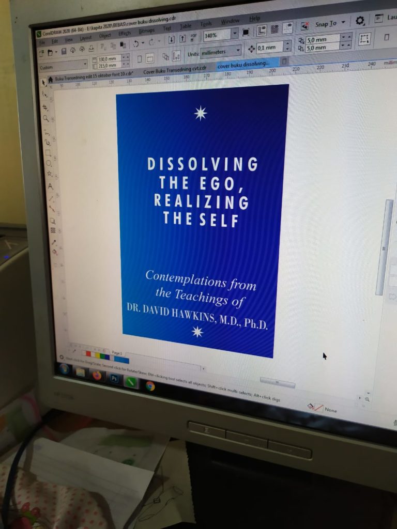
Task: Set Landscape page orientation
Action: (149, 58)
